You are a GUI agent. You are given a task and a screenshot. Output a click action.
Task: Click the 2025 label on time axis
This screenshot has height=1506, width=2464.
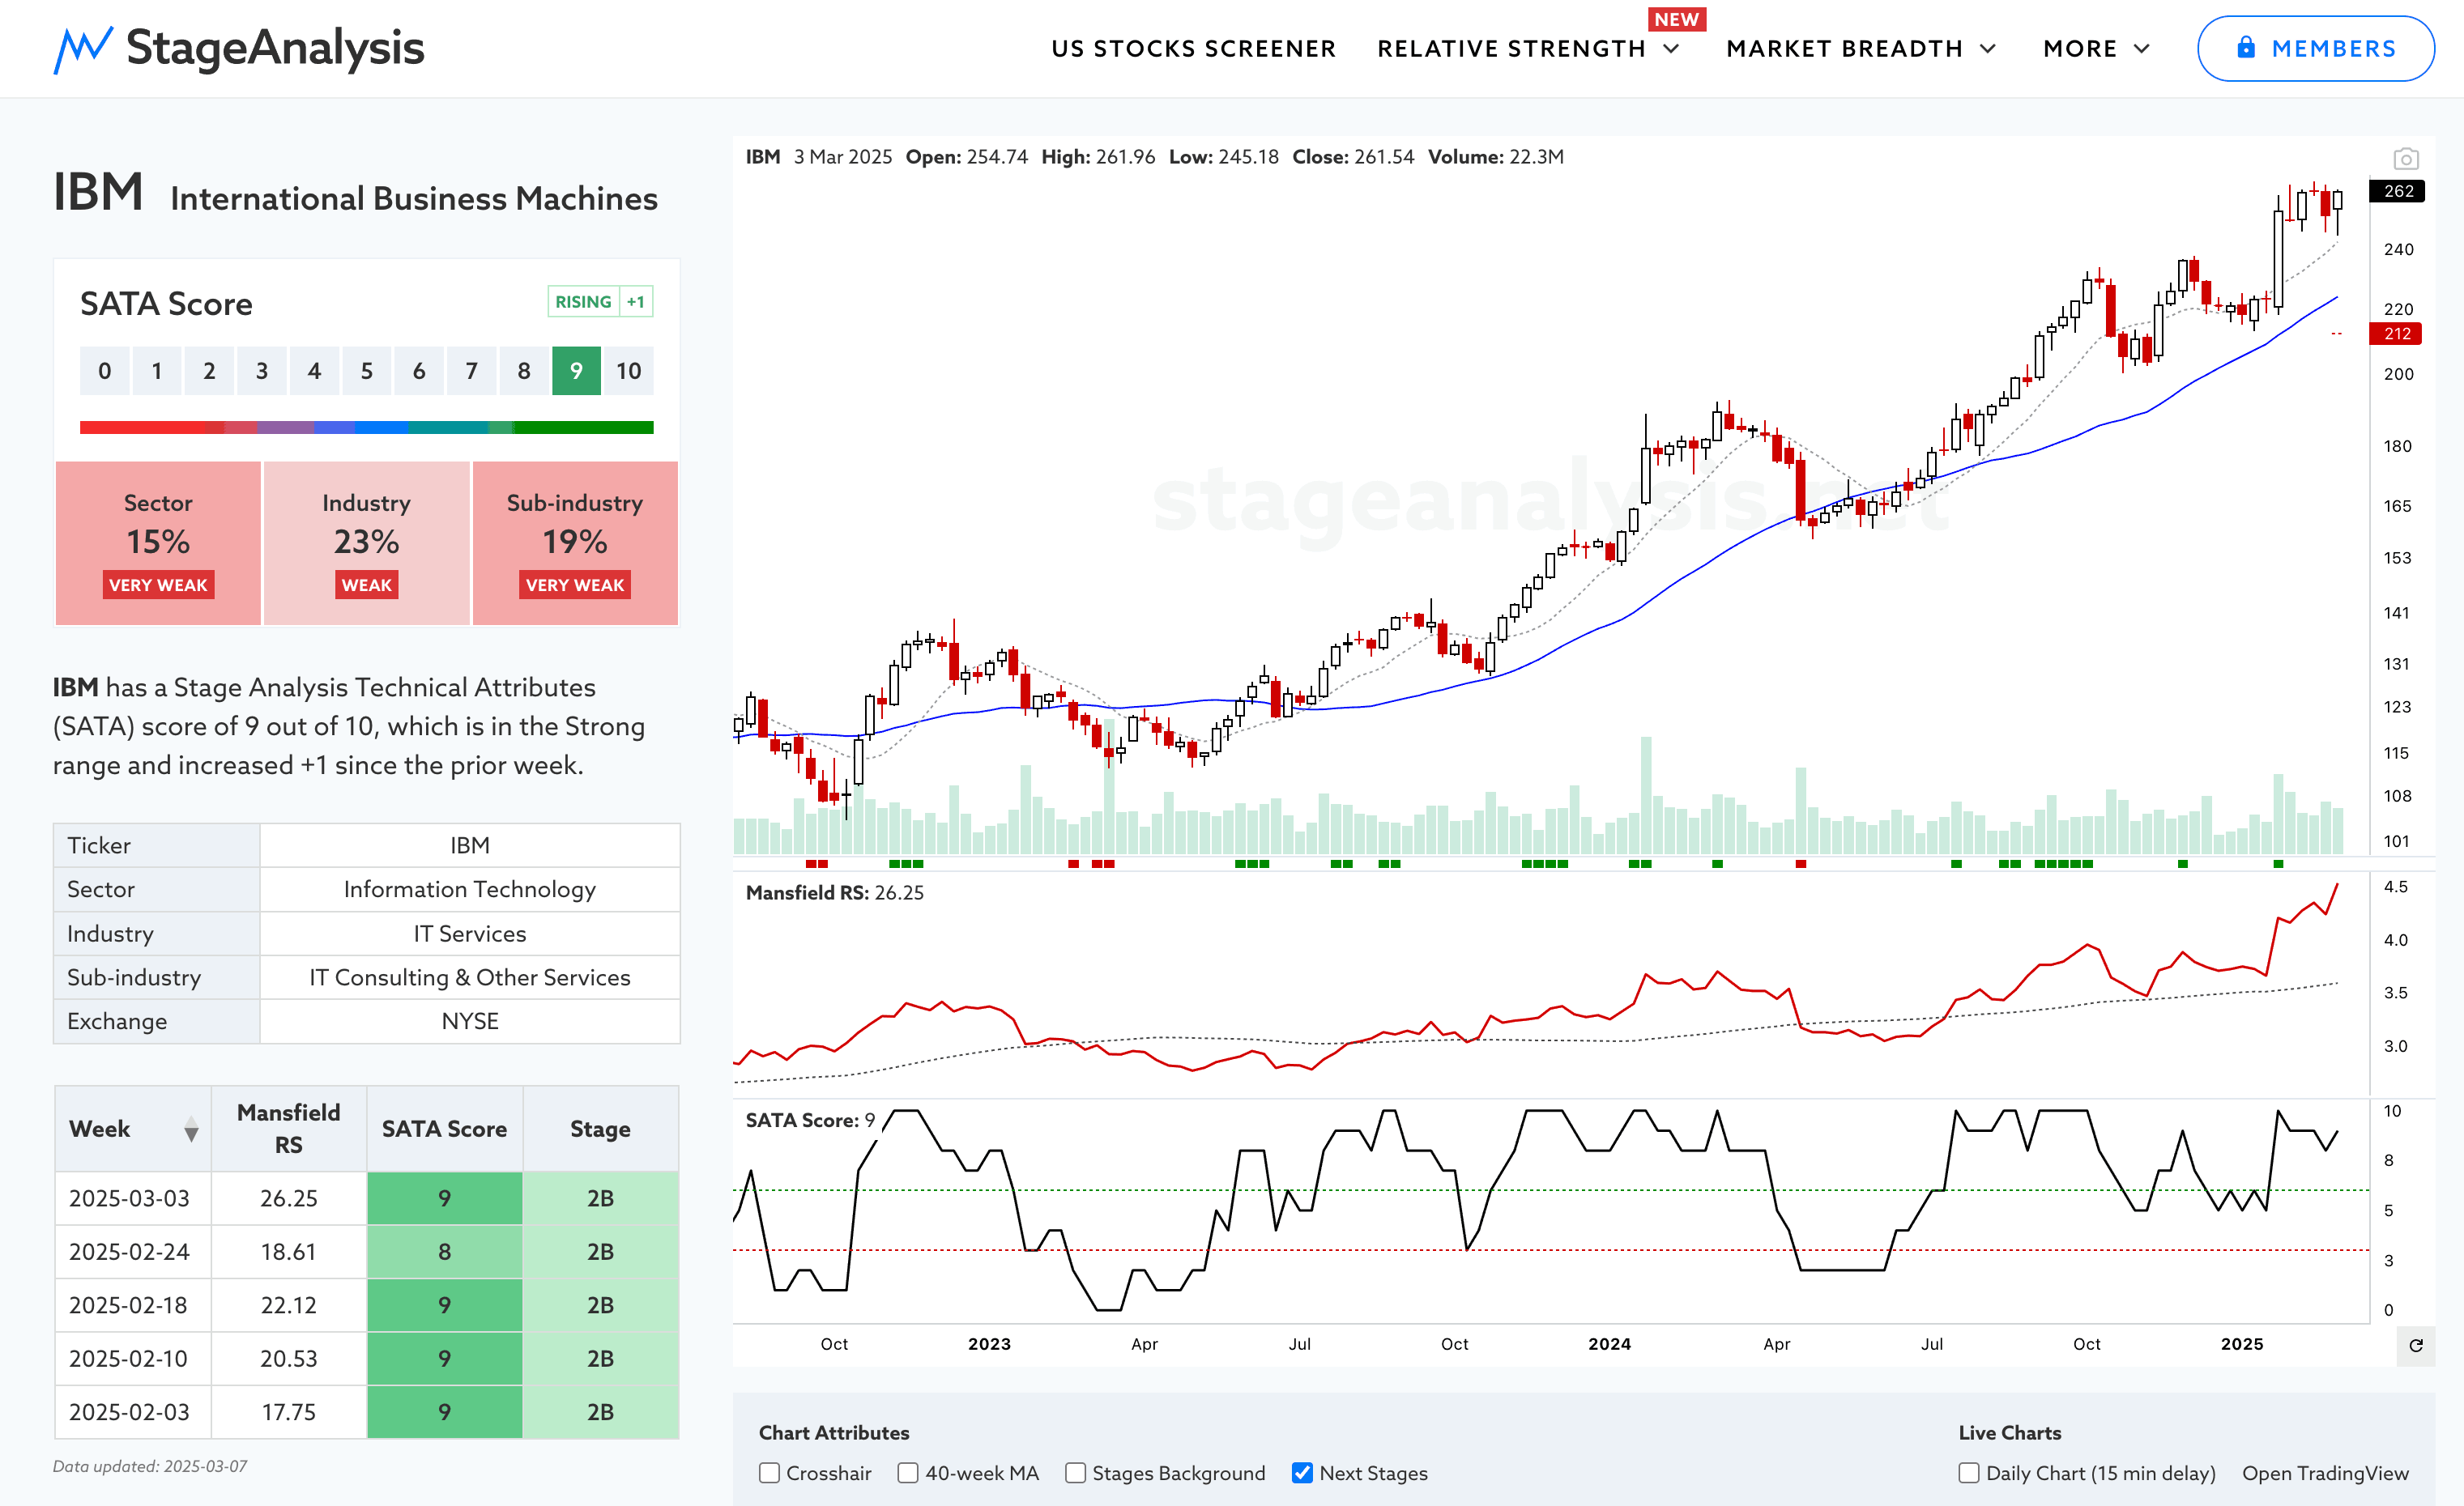click(2242, 1344)
